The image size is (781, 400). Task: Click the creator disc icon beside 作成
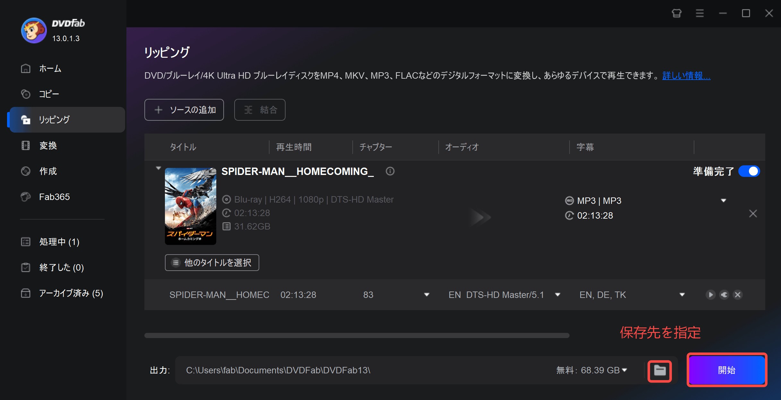(26, 171)
